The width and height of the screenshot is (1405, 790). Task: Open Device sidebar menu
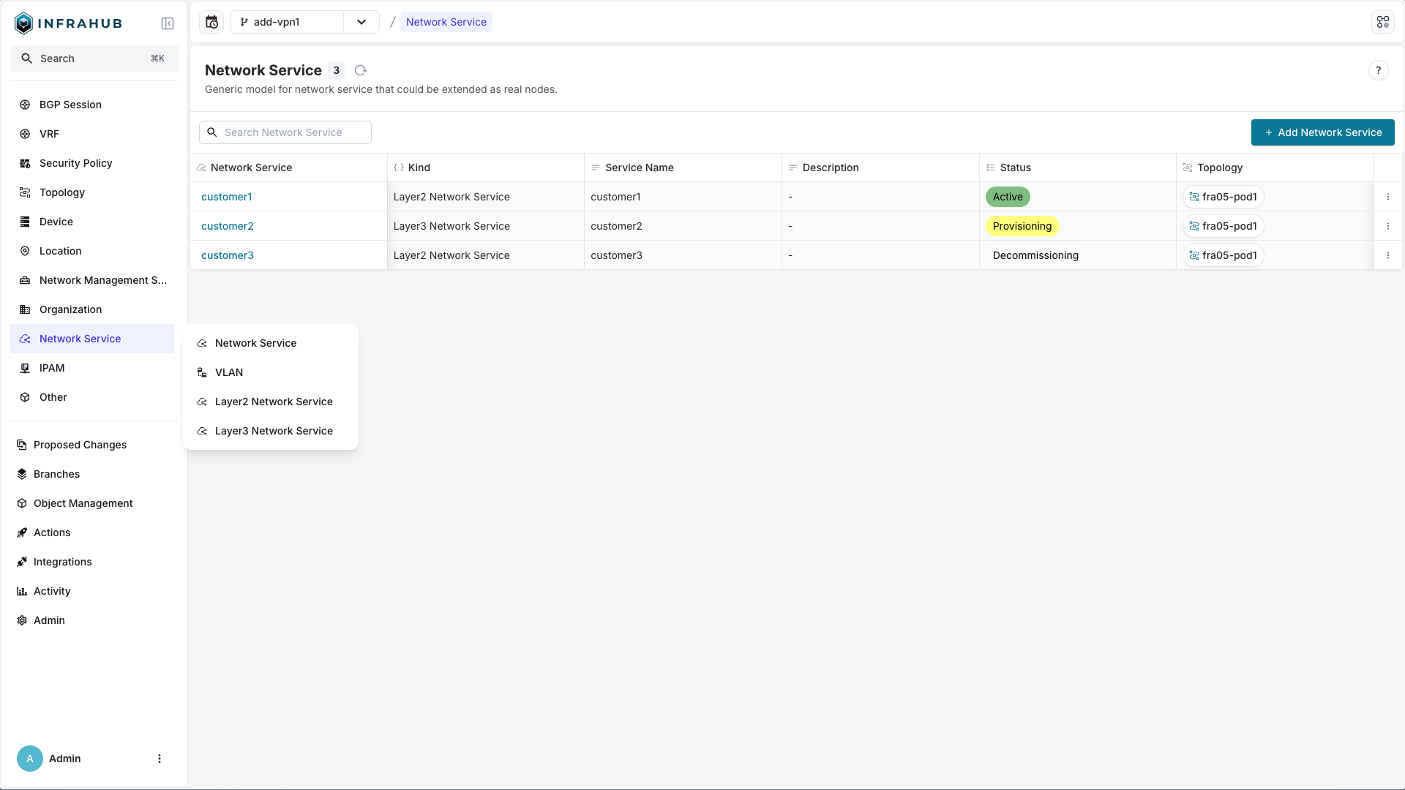[x=92, y=222]
